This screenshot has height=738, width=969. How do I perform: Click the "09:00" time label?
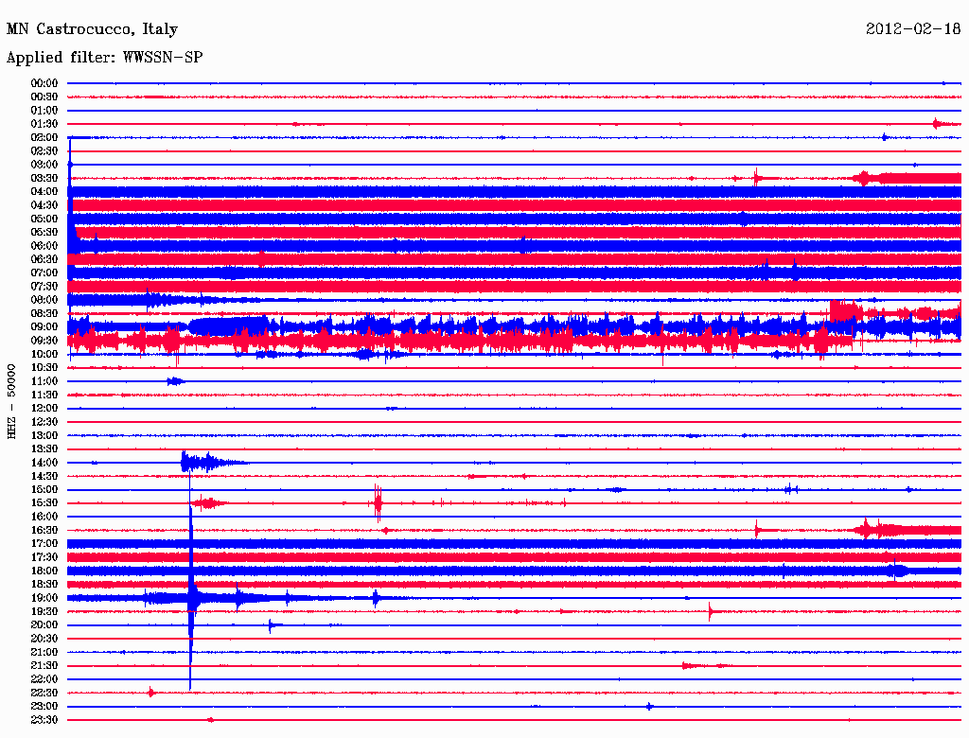tap(44, 327)
